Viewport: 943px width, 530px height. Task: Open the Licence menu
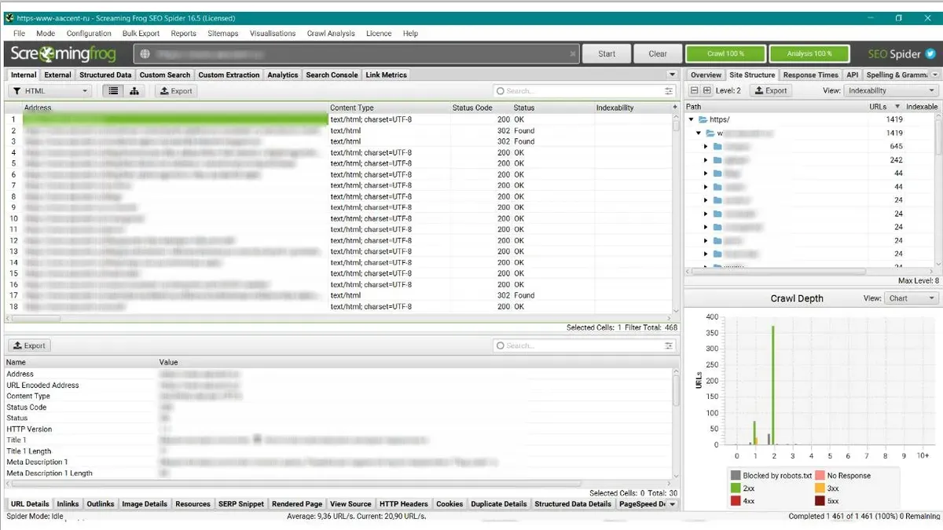(379, 34)
